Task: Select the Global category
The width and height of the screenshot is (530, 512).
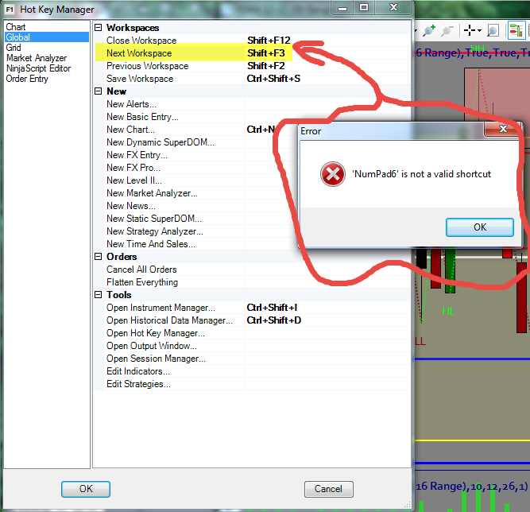Action: click(47, 37)
